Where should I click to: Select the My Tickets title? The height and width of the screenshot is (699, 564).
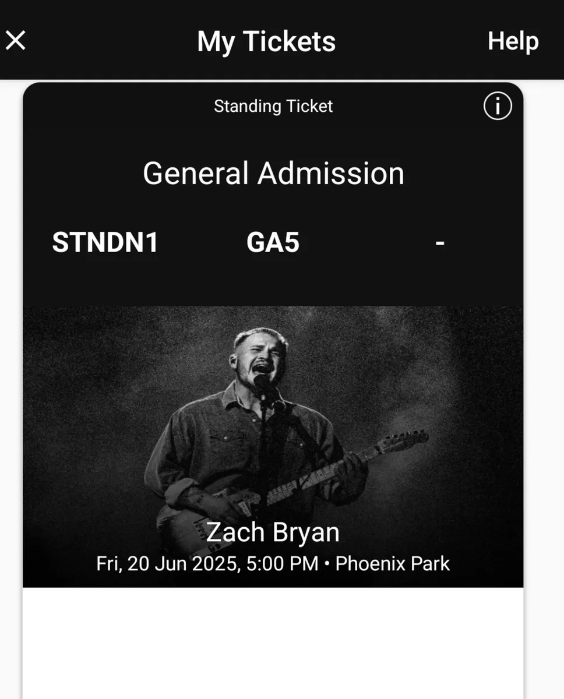tap(266, 42)
